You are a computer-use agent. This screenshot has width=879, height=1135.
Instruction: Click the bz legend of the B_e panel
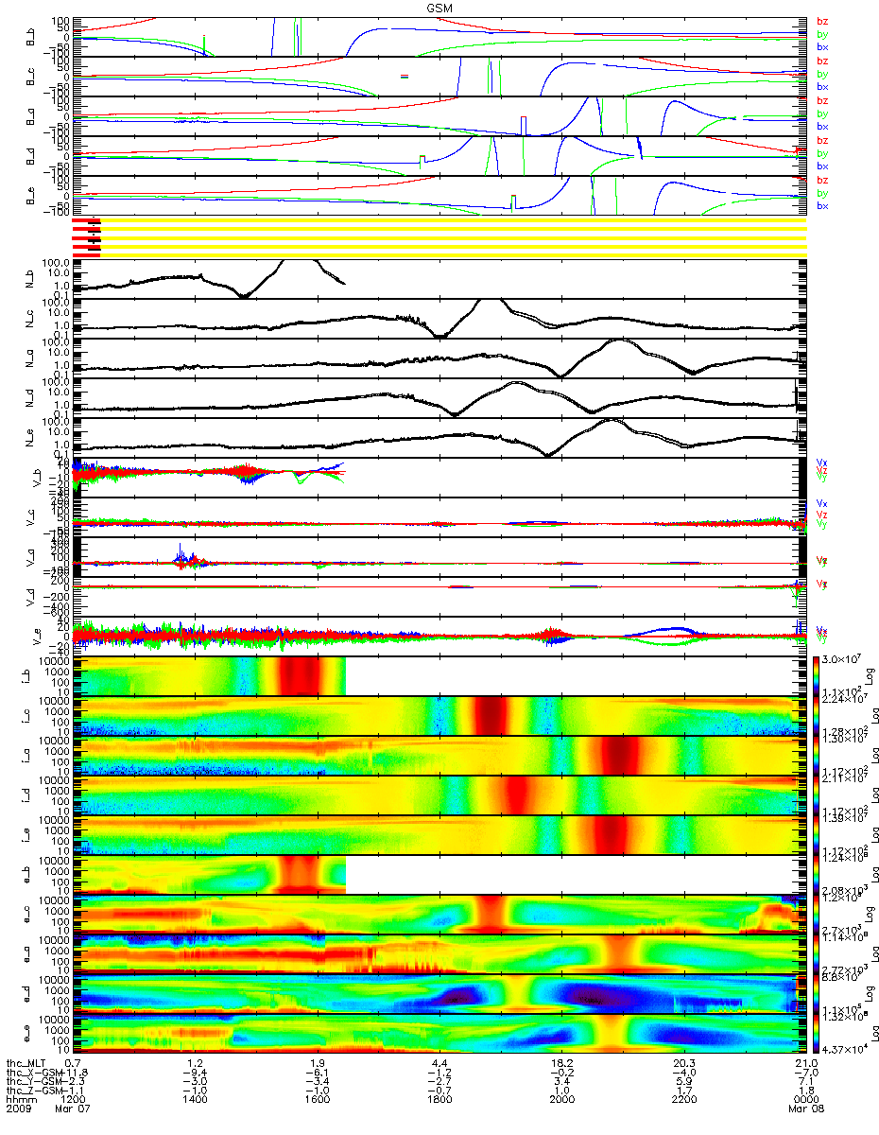[821, 180]
